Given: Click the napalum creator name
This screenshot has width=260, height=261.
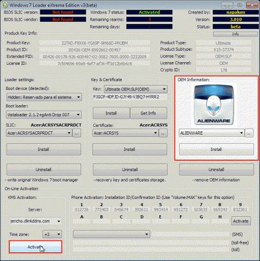Looking at the screenshot, I should pyautogui.click(x=236, y=12).
